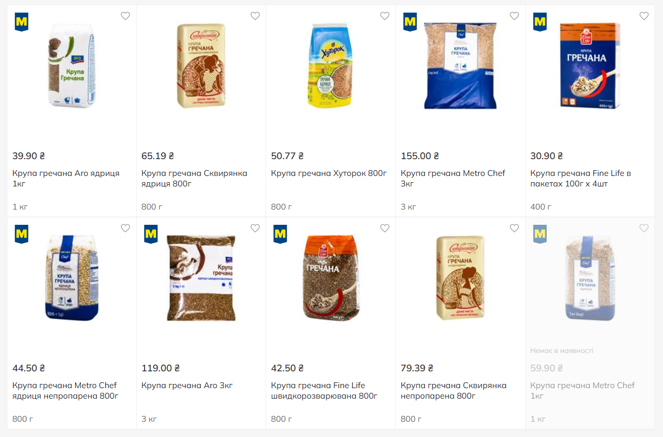
Task: Click heart icon for Aro 3кг buckwheat
Action: [255, 228]
